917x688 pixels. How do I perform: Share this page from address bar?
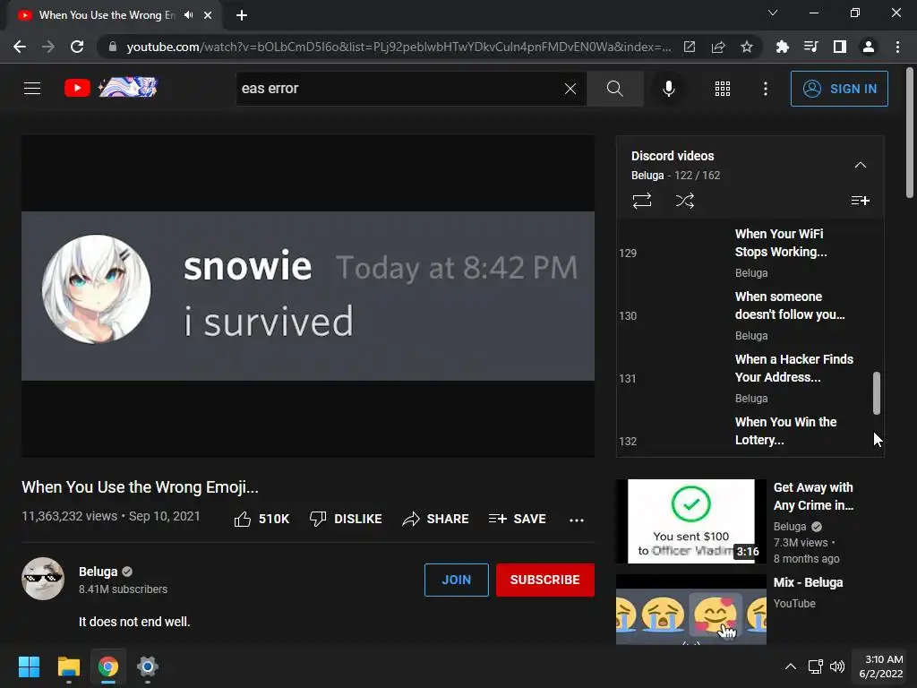[x=718, y=47]
